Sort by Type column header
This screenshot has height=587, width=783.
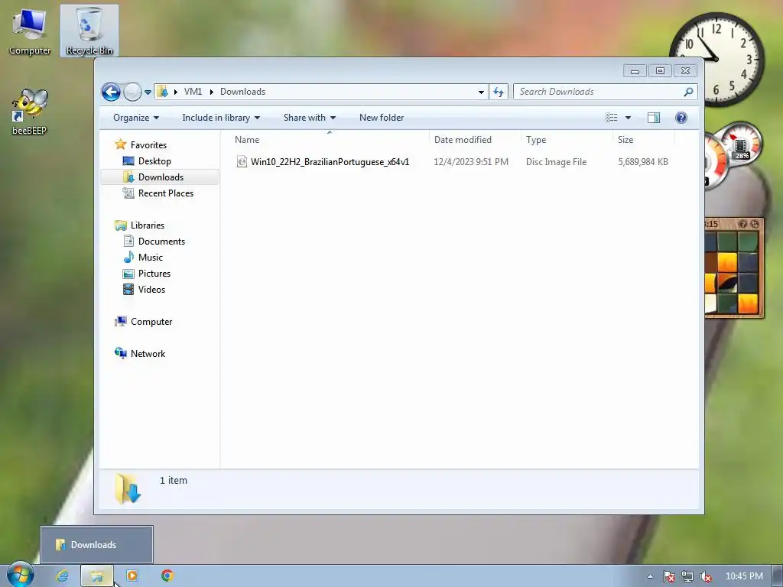[567, 140]
